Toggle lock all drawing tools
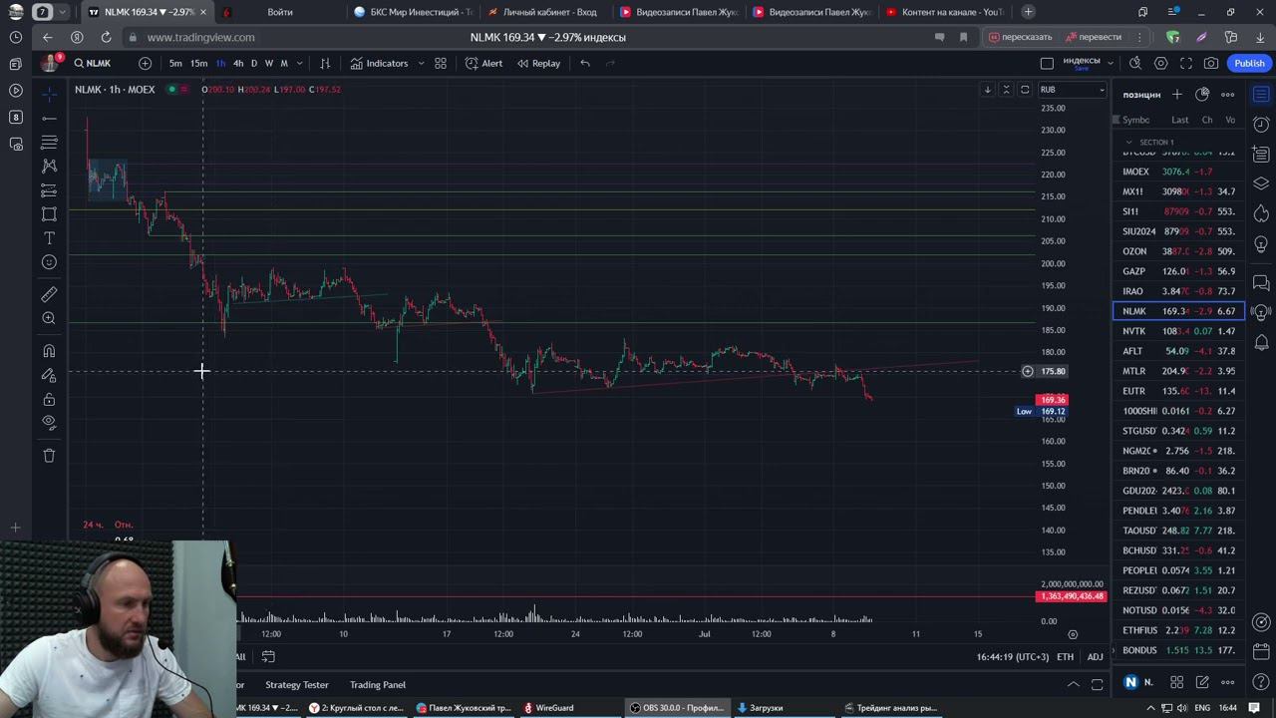Screen dimensions: 1276x718 click(x=49, y=399)
